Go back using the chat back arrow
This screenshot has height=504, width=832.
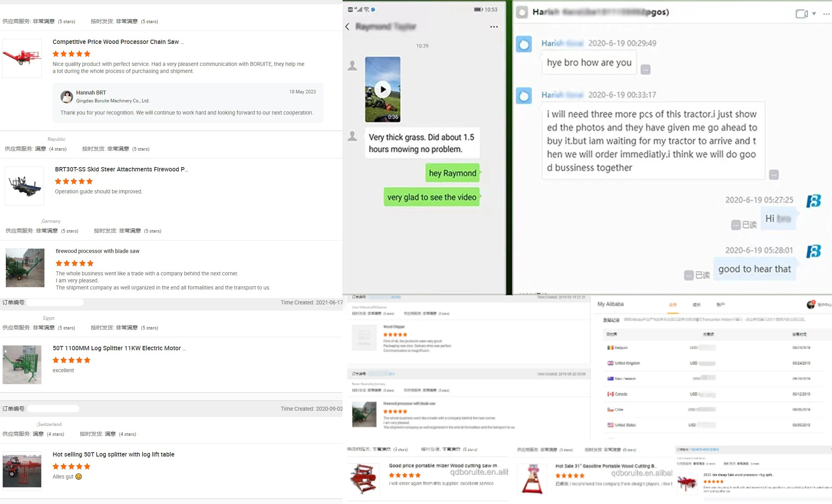tap(347, 27)
